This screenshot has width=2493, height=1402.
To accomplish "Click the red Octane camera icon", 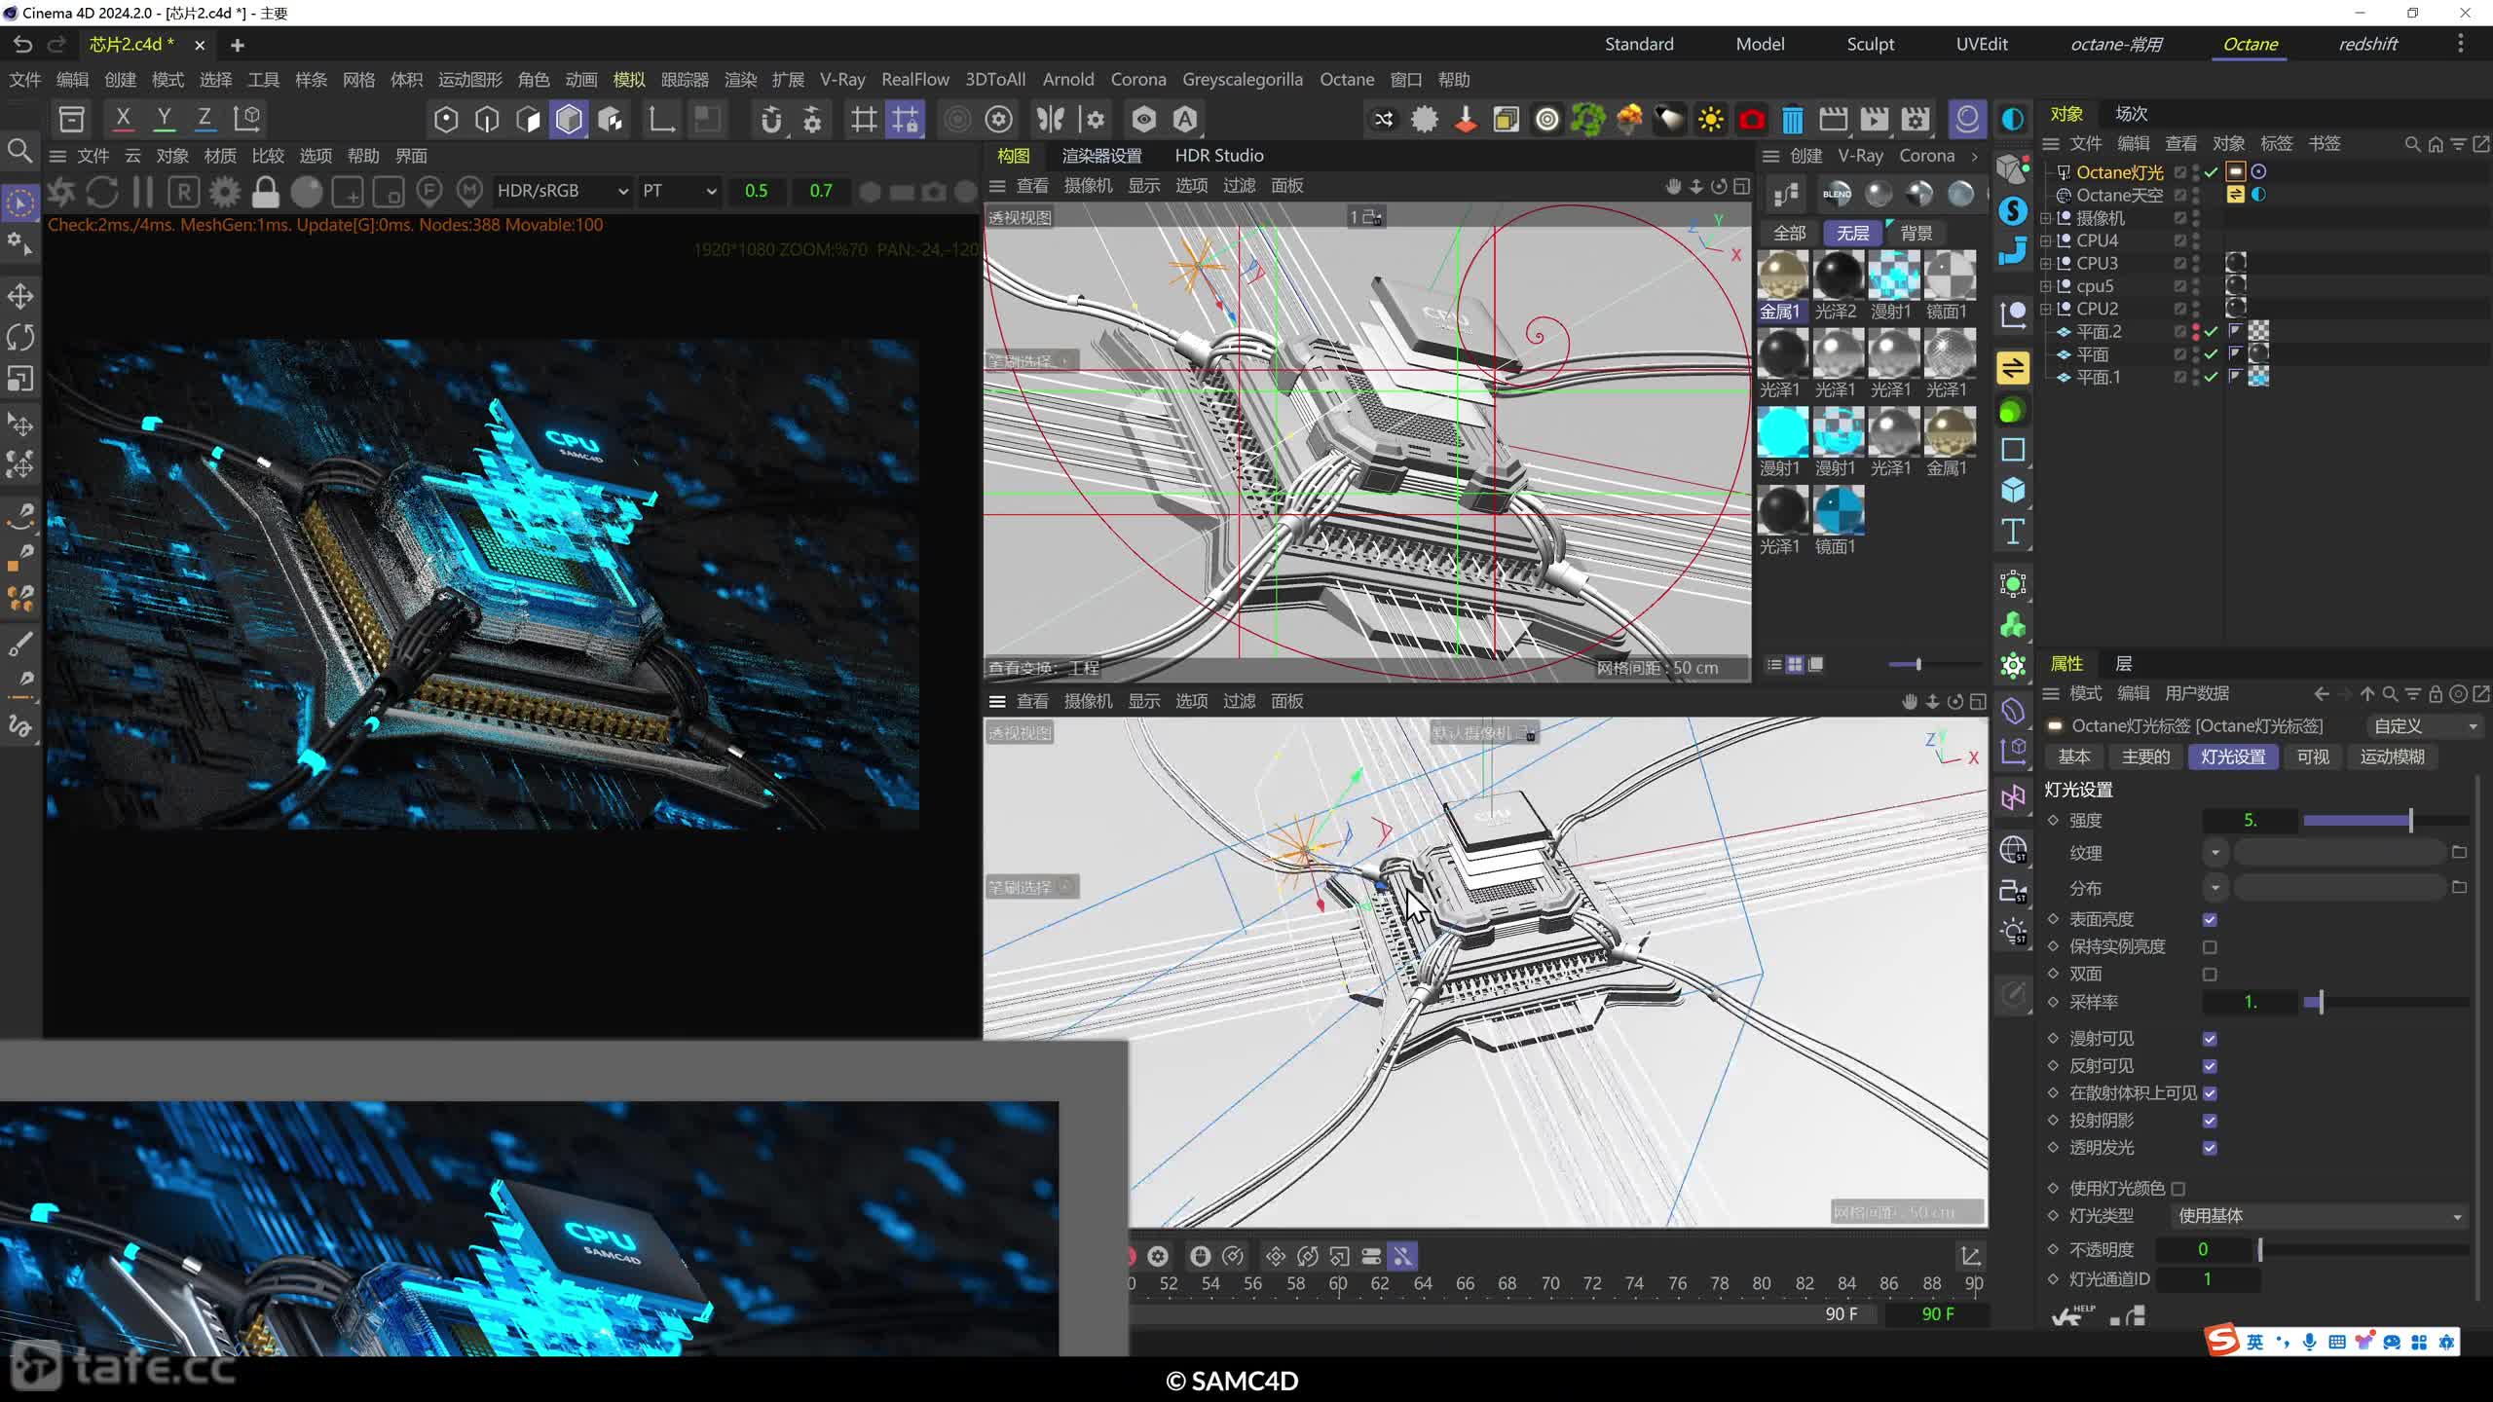I will point(1752,120).
